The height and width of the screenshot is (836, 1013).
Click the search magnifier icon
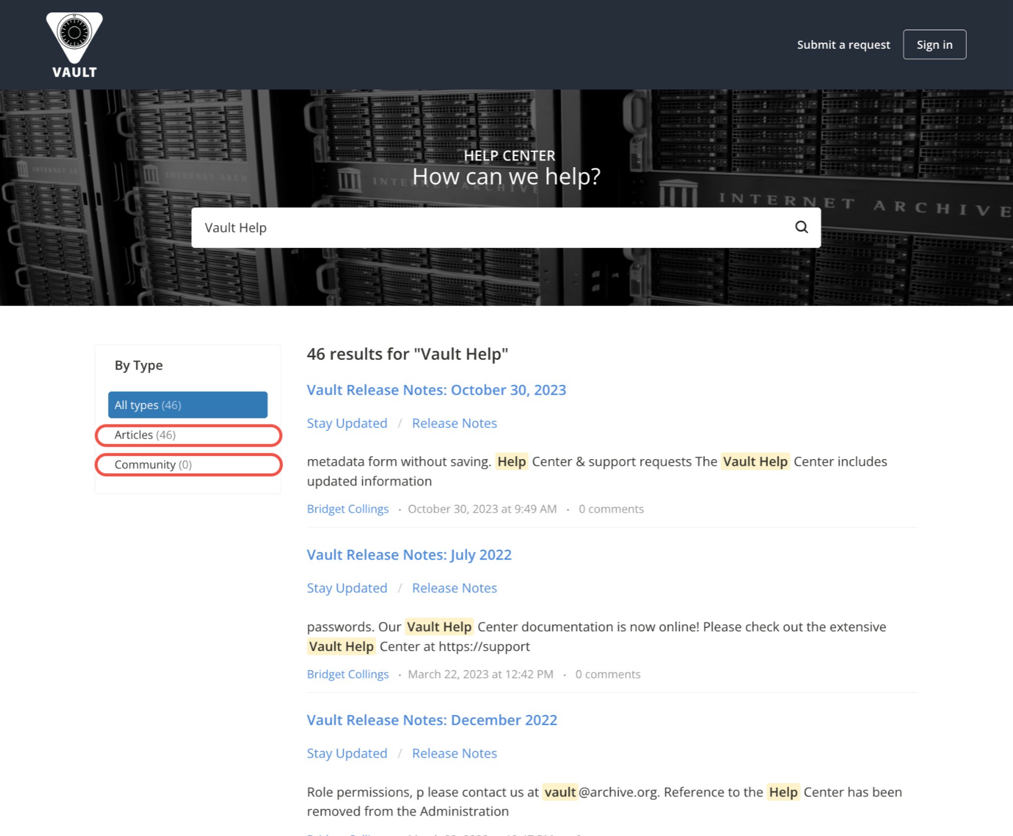coord(801,227)
